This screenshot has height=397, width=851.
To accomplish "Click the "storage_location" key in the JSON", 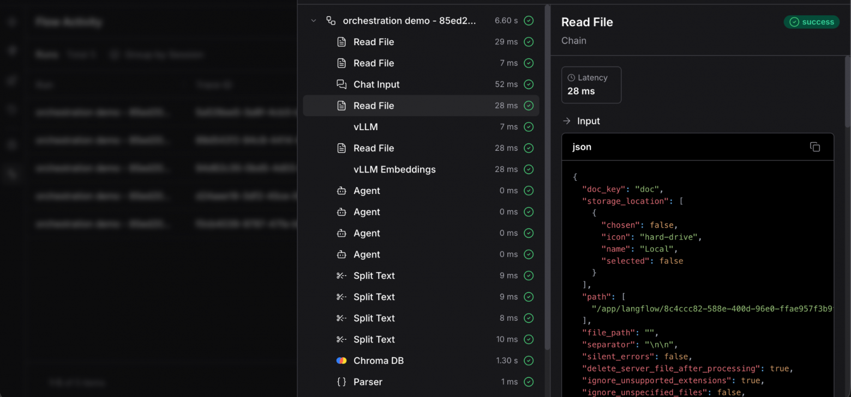I will coord(626,201).
